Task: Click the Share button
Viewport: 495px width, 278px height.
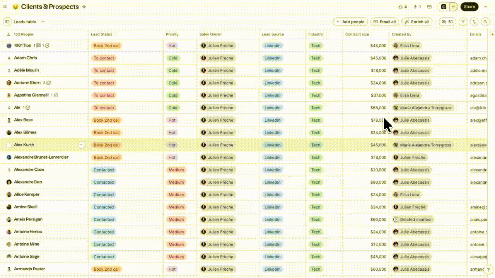Action: click(469, 7)
